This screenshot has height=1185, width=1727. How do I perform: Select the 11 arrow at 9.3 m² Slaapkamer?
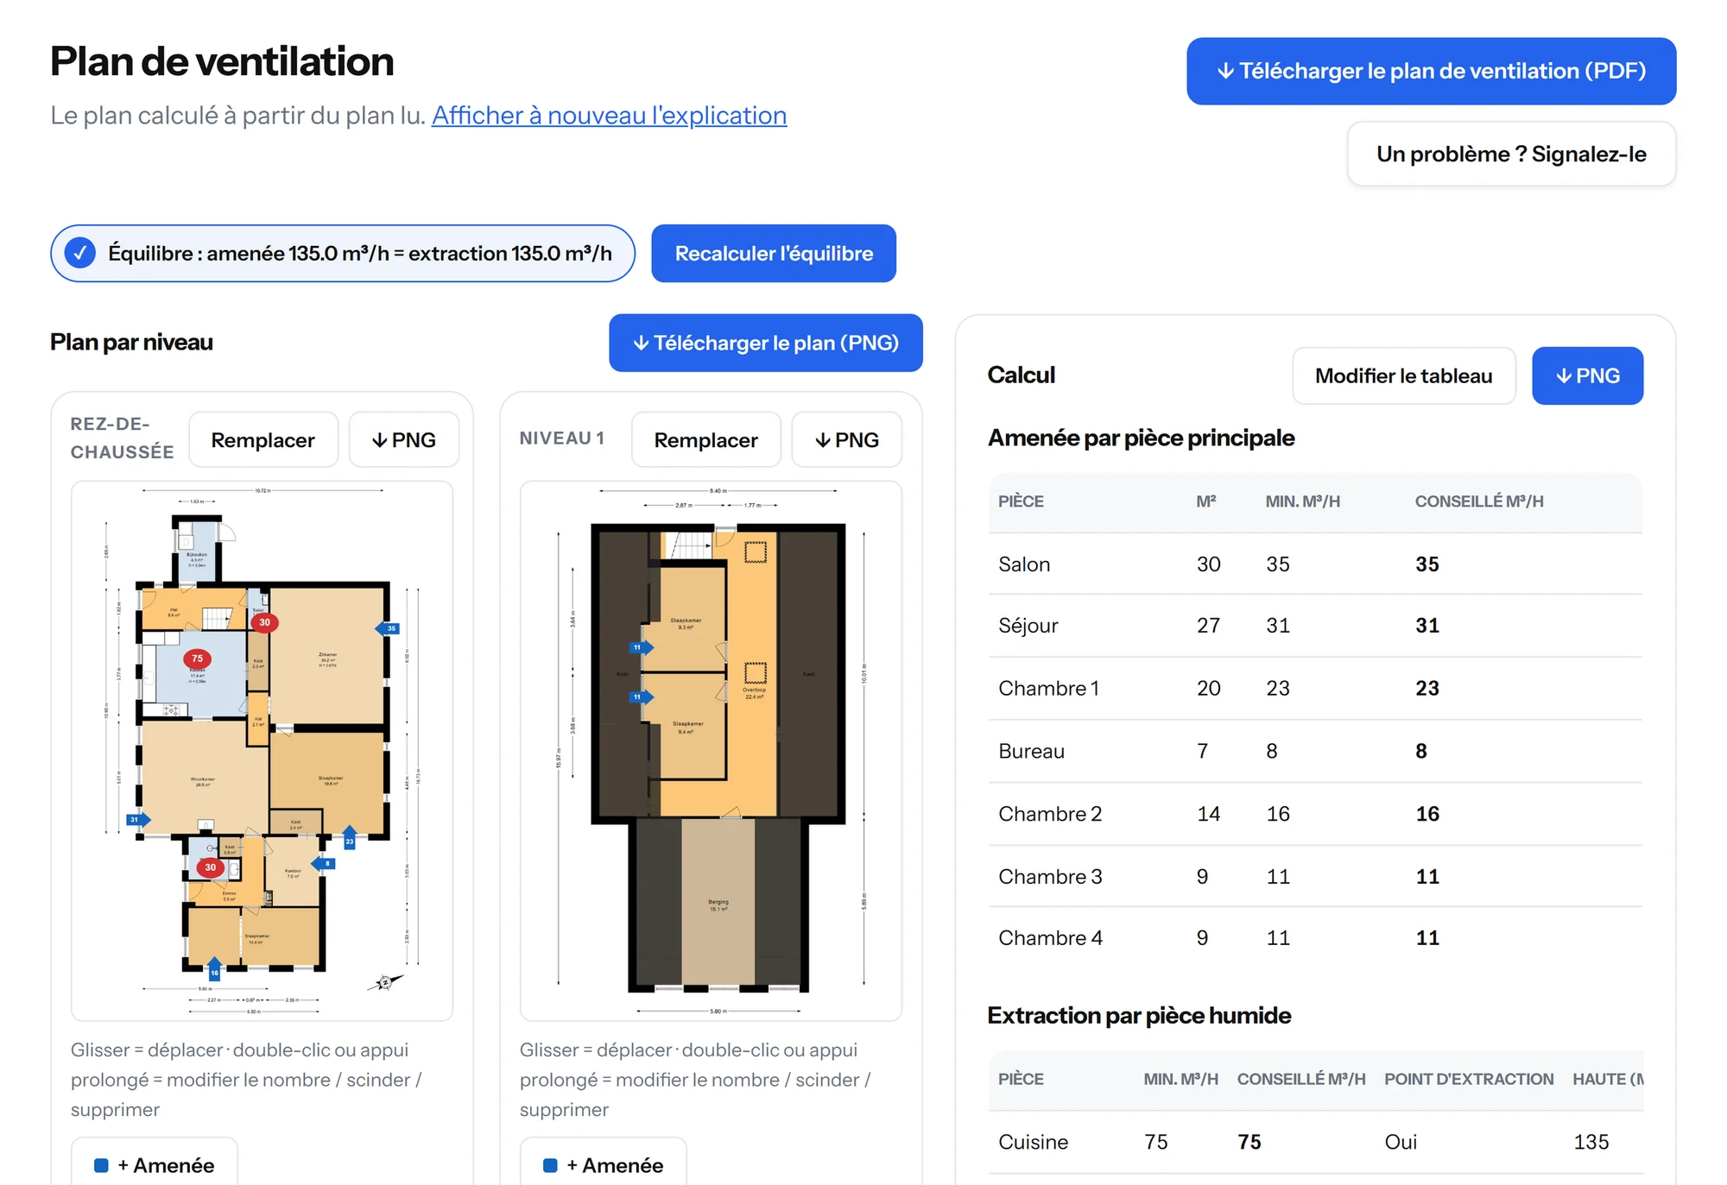pyautogui.click(x=642, y=646)
